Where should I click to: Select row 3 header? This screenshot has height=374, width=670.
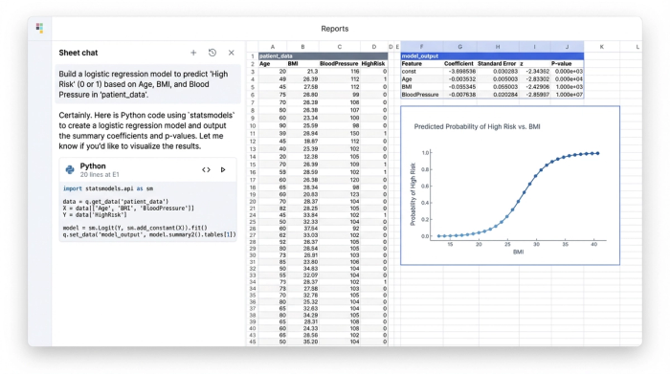(x=253, y=72)
